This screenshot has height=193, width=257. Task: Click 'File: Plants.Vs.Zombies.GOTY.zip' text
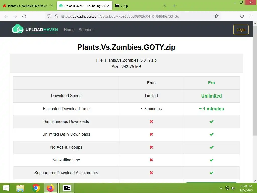126,60
